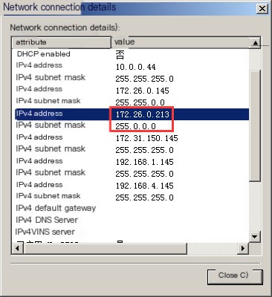The height and width of the screenshot is (297, 272).
Task: Click the vertical scrollbar down arrow
Action: pyautogui.click(x=255, y=237)
